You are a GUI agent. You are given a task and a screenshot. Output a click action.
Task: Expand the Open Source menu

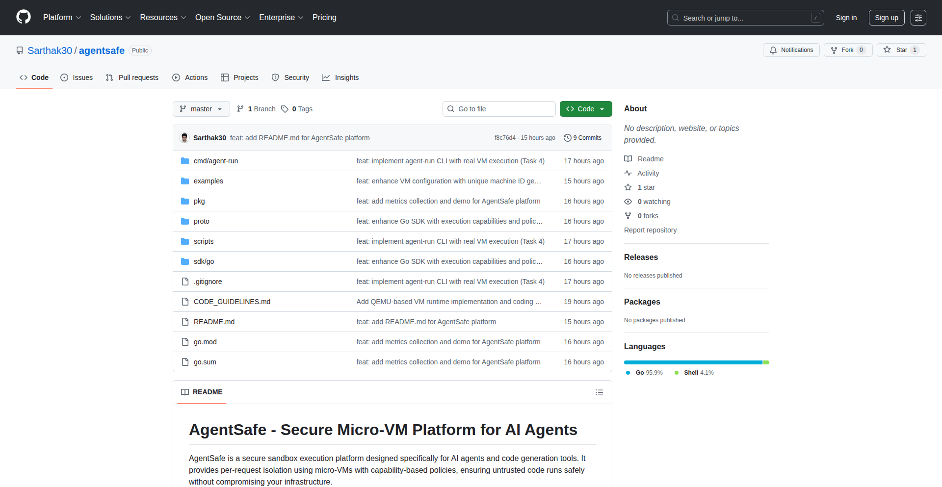222,17
